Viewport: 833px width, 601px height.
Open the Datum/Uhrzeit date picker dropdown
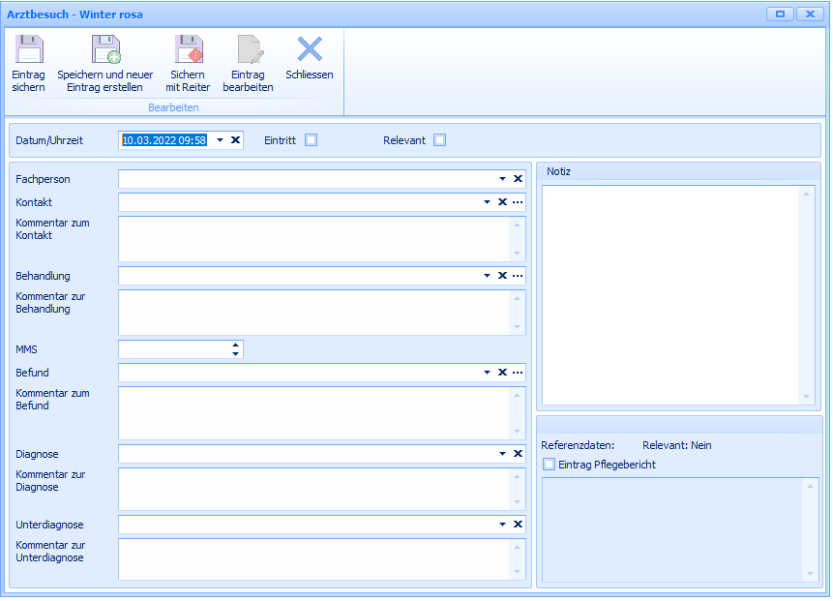click(x=220, y=140)
